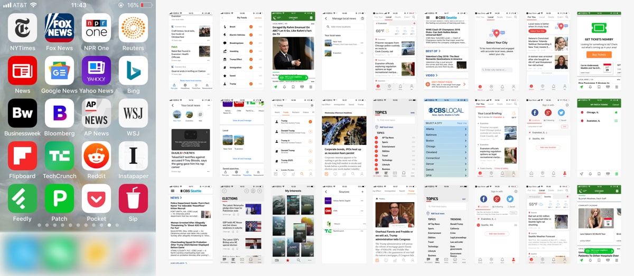Tap the battery indicator in the status bar
The height and width of the screenshot is (276, 634).
(146, 5)
